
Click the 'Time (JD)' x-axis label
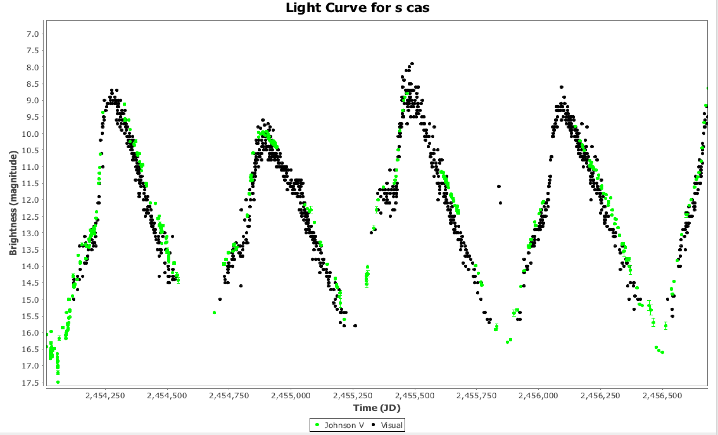click(377, 408)
